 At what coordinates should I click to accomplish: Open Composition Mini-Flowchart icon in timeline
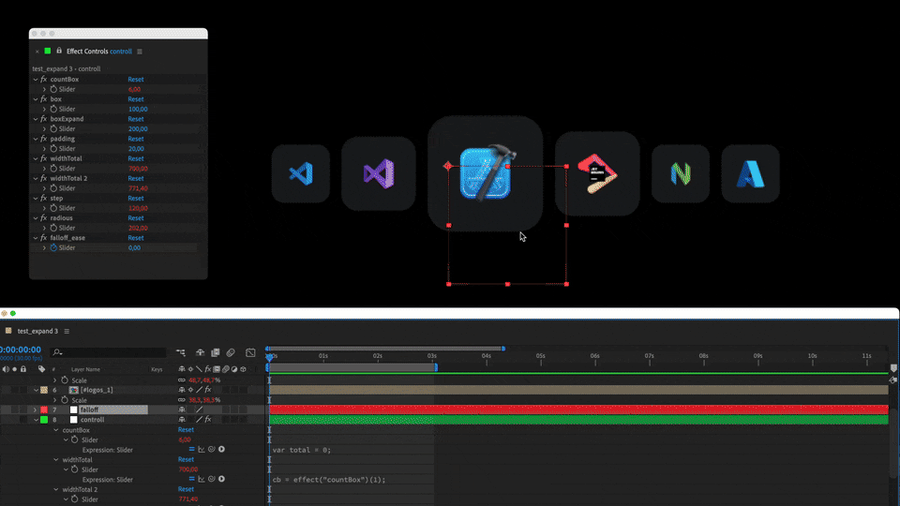(x=181, y=352)
